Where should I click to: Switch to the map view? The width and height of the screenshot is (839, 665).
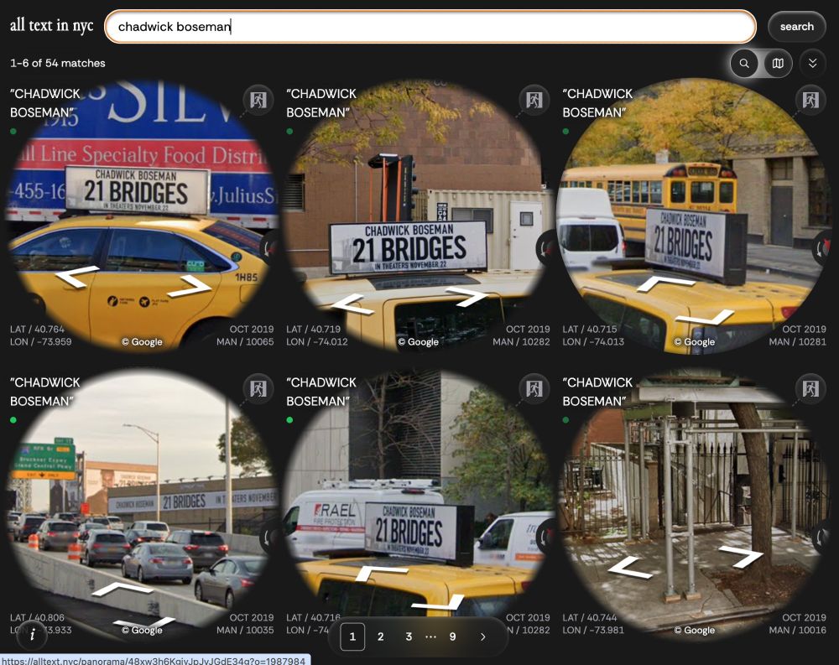tap(778, 63)
